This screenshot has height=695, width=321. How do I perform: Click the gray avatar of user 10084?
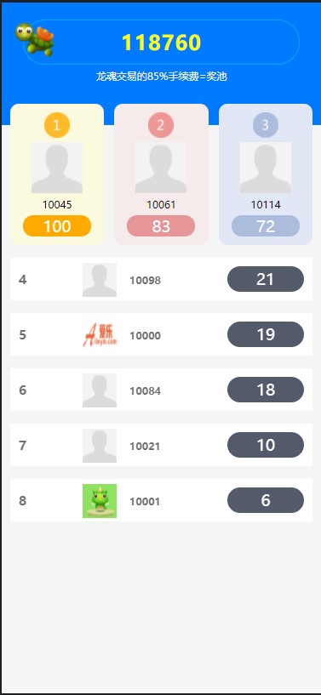point(100,390)
